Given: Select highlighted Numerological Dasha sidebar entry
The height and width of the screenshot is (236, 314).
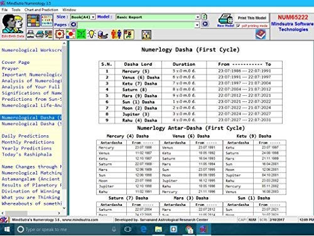Looking at the screenshot, I should pos(31,118).
